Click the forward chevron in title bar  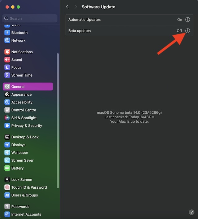pyautogui.click(x=75, y=7)
